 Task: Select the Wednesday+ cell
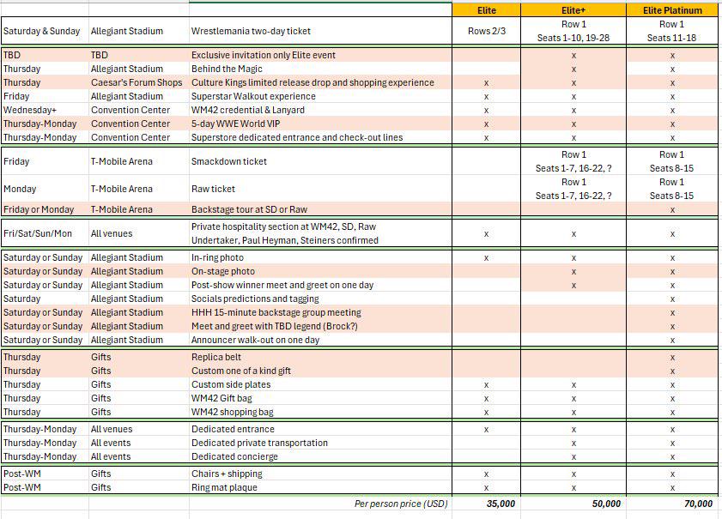pos(45,110)
